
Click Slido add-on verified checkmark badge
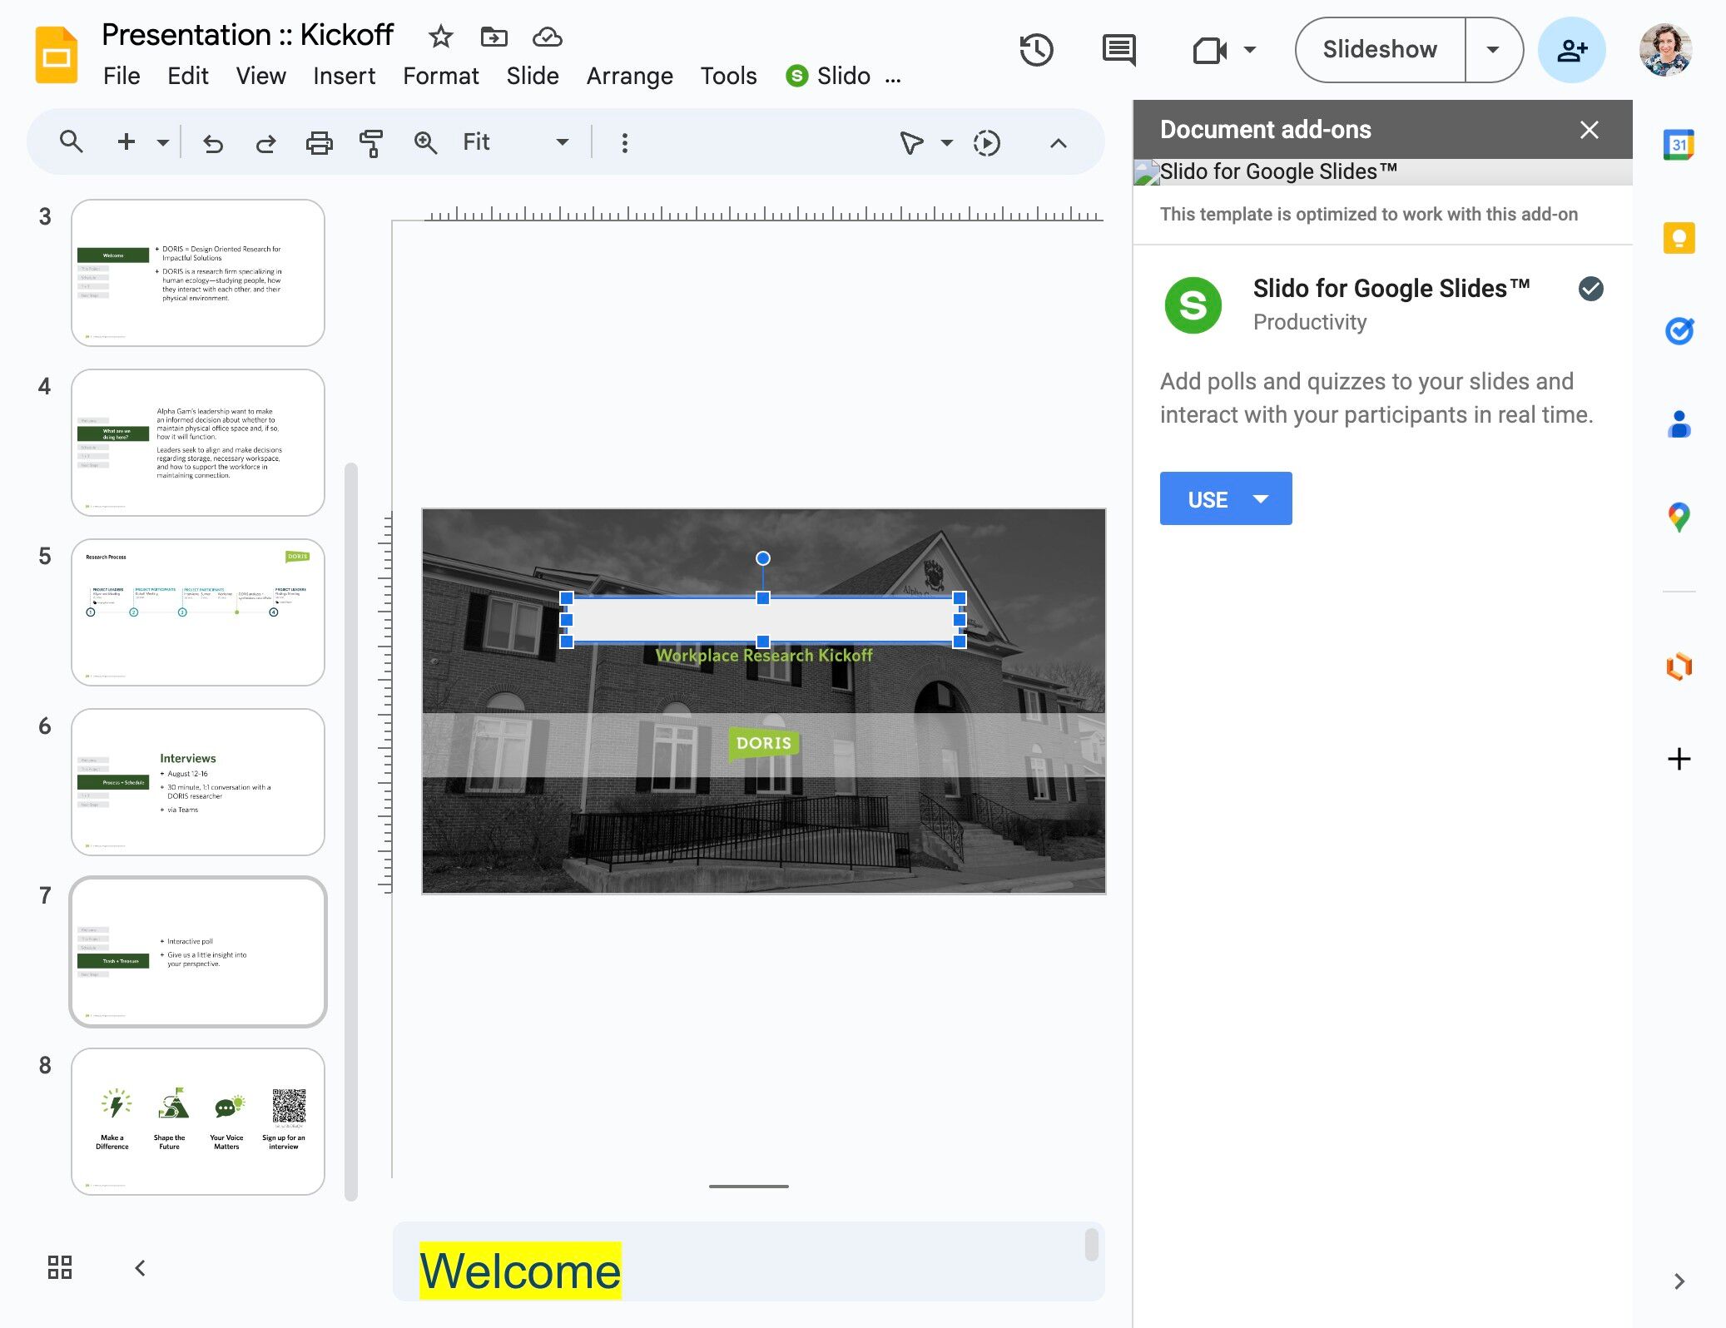coord(1590,289)
